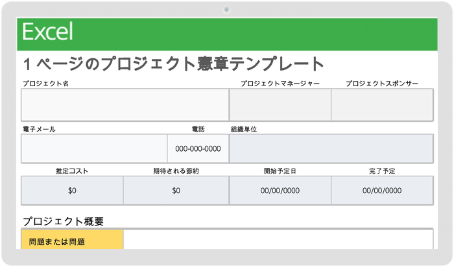Image resolution: width=454 pixels, height=267 pixels.
Task: Click the プロジェクトスポンサー label
Action: tap(382, 84)
